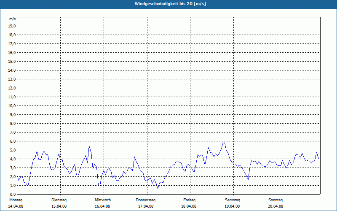Screen dimensions: 337x211
Task: Click the 16,0 y-axis label
Action: pos(12,52)
